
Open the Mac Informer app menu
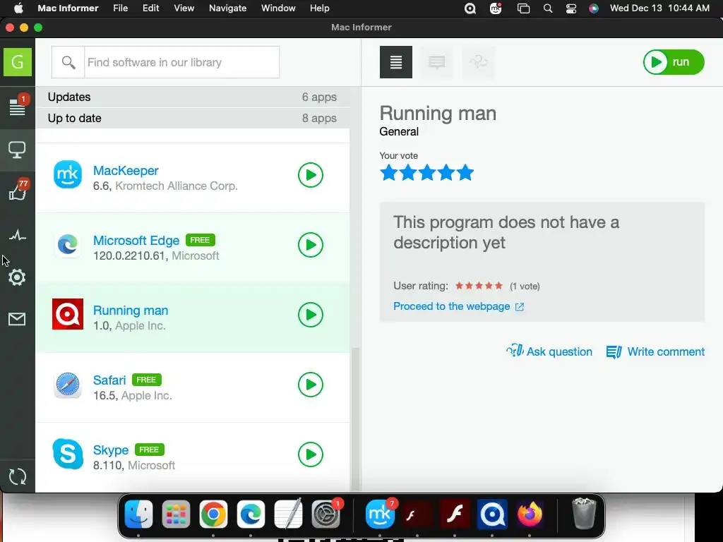pos(68,8)
